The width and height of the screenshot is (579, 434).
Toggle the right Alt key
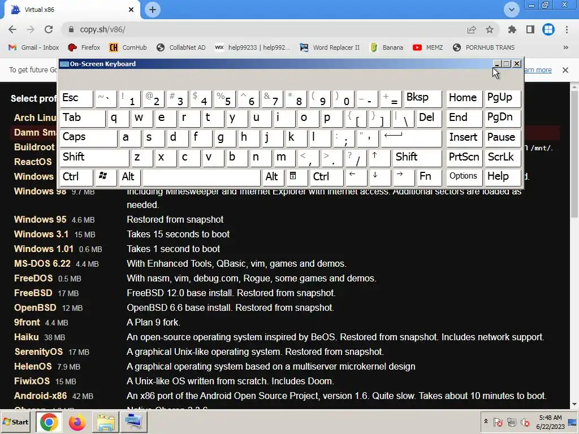[273, 177]
